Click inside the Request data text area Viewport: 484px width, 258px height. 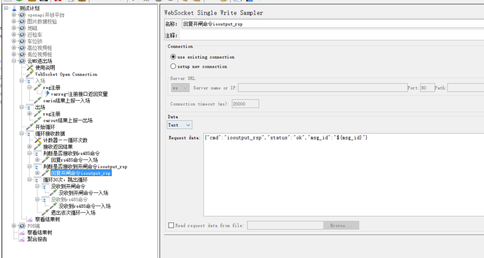(340, 175)
